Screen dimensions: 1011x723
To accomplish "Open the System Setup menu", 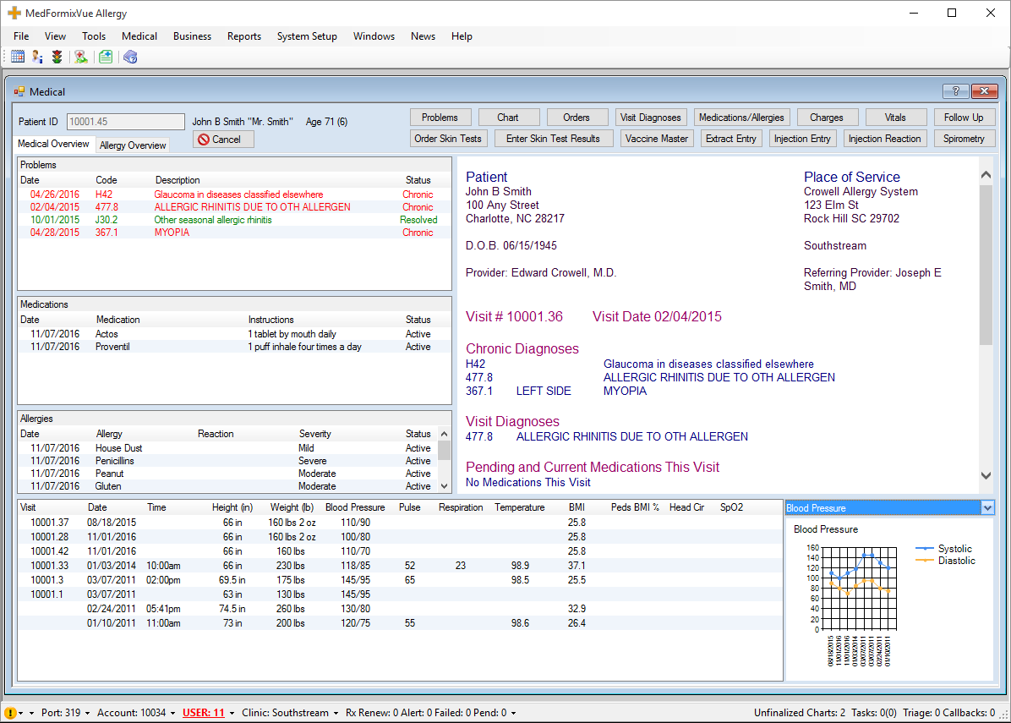I will [307, 36].
